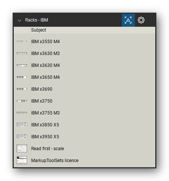Click the IBM x3750 symbol icon
The width and height of the screenshot is (169, 181).
tap(22, 101)
